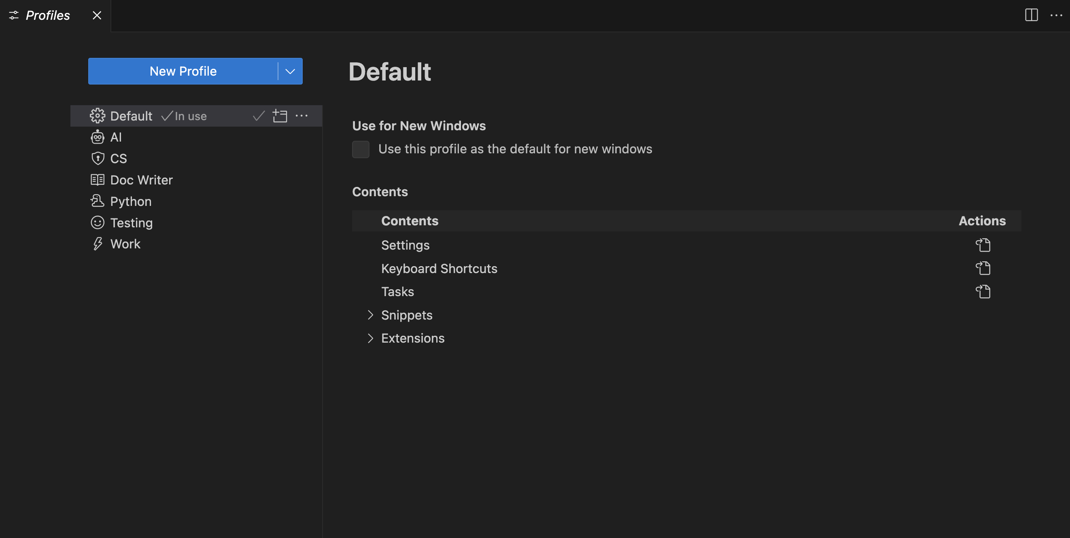
Task: Select the gear icon next to Default profile
Action: (97, 116)
